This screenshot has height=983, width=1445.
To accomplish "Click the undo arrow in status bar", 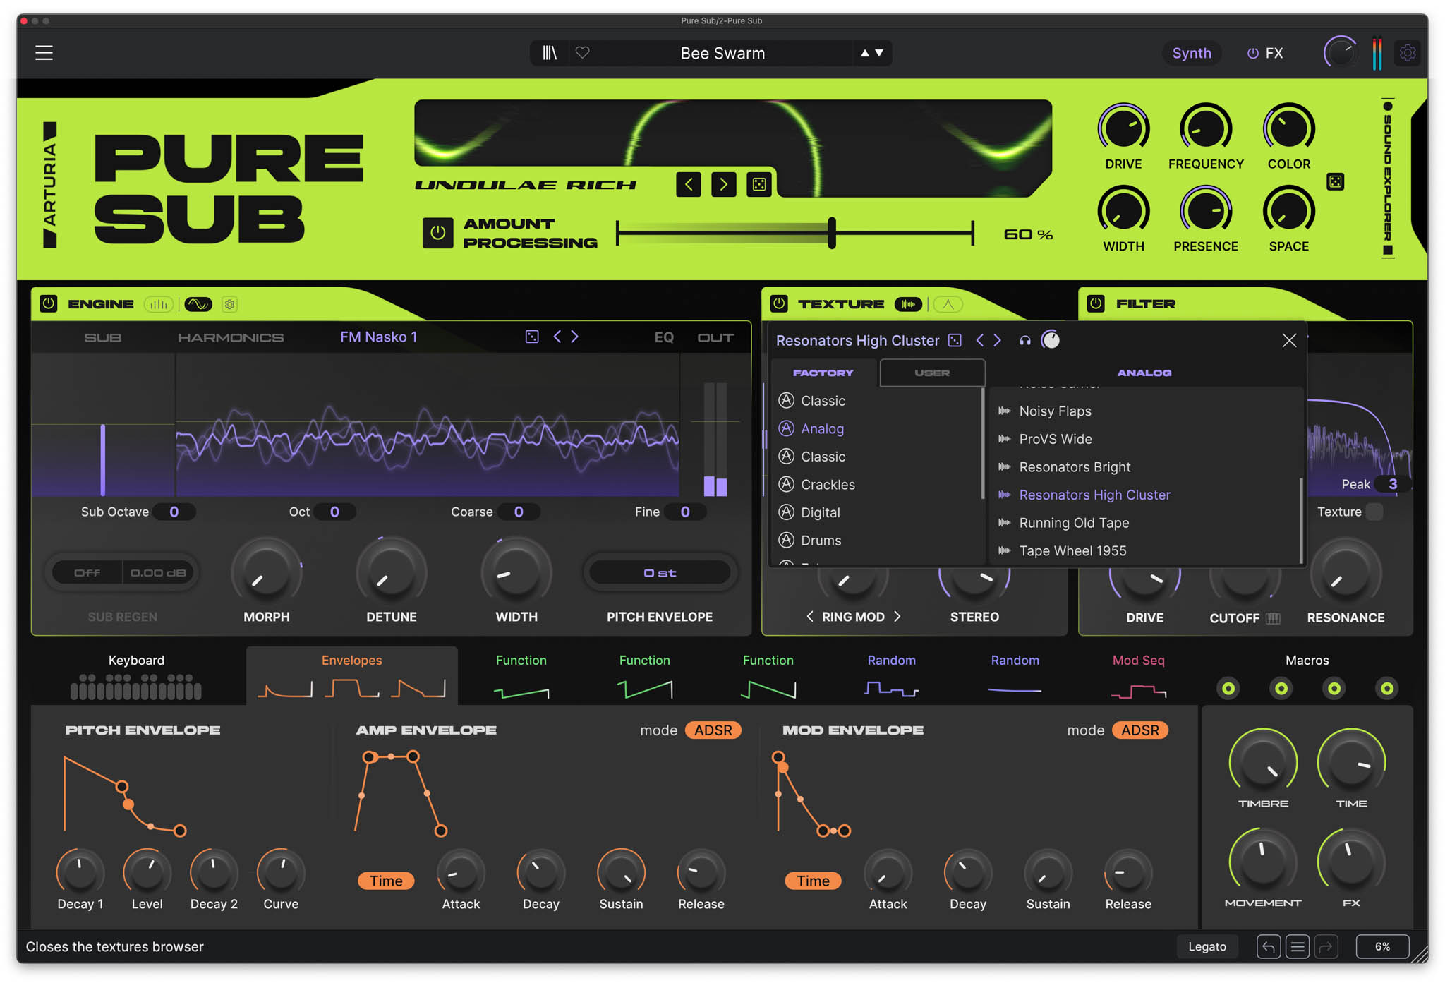I will 1268,946.
